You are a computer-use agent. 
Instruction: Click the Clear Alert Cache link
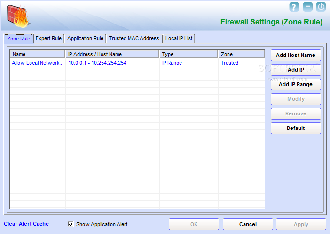26,224
